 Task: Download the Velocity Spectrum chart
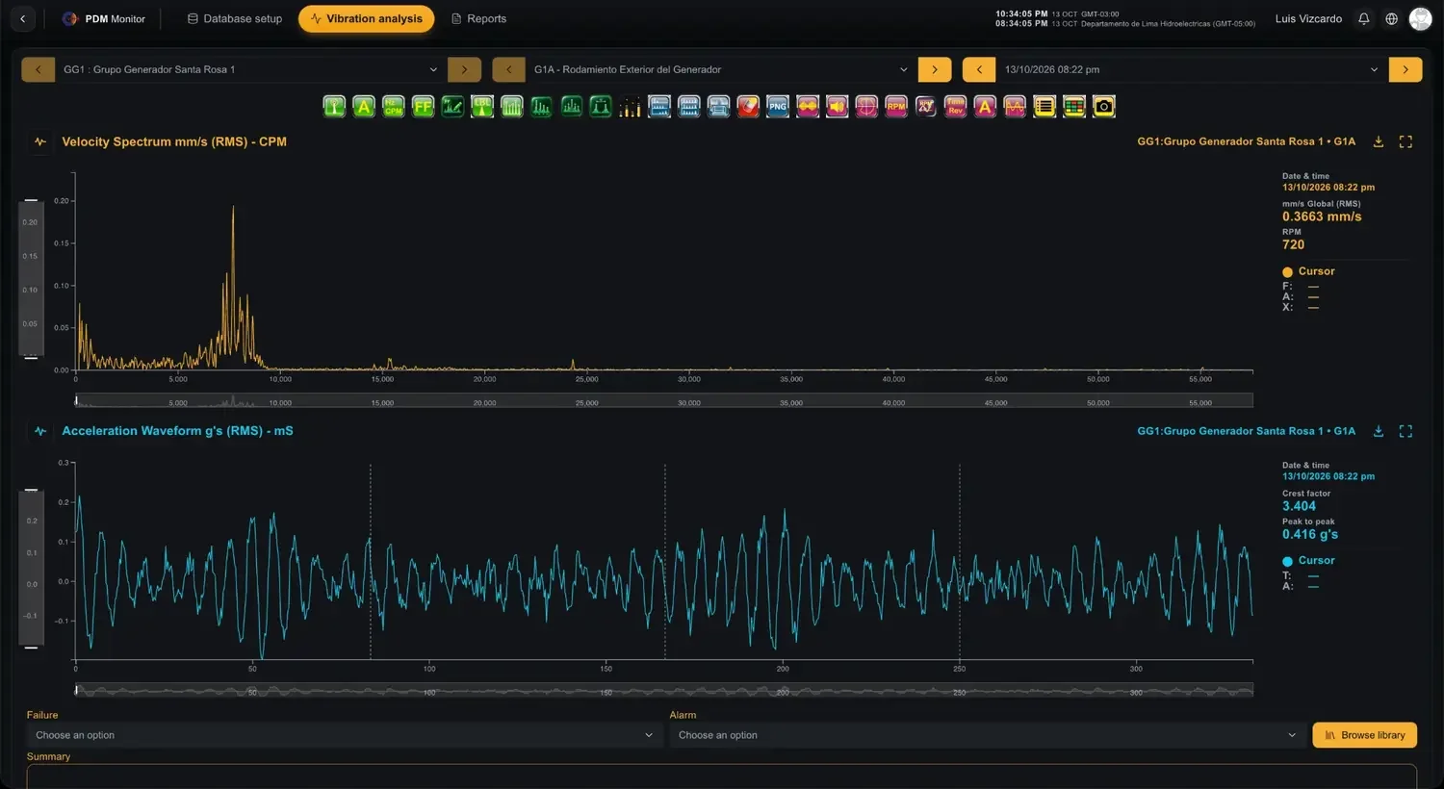point(1379,141)
